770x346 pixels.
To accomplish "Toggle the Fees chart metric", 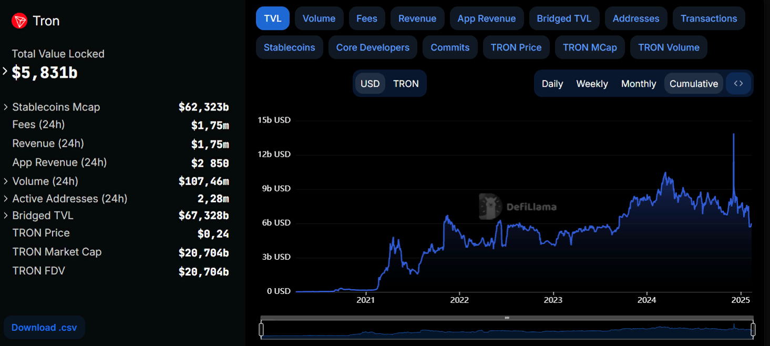I will tap(367, 18).
